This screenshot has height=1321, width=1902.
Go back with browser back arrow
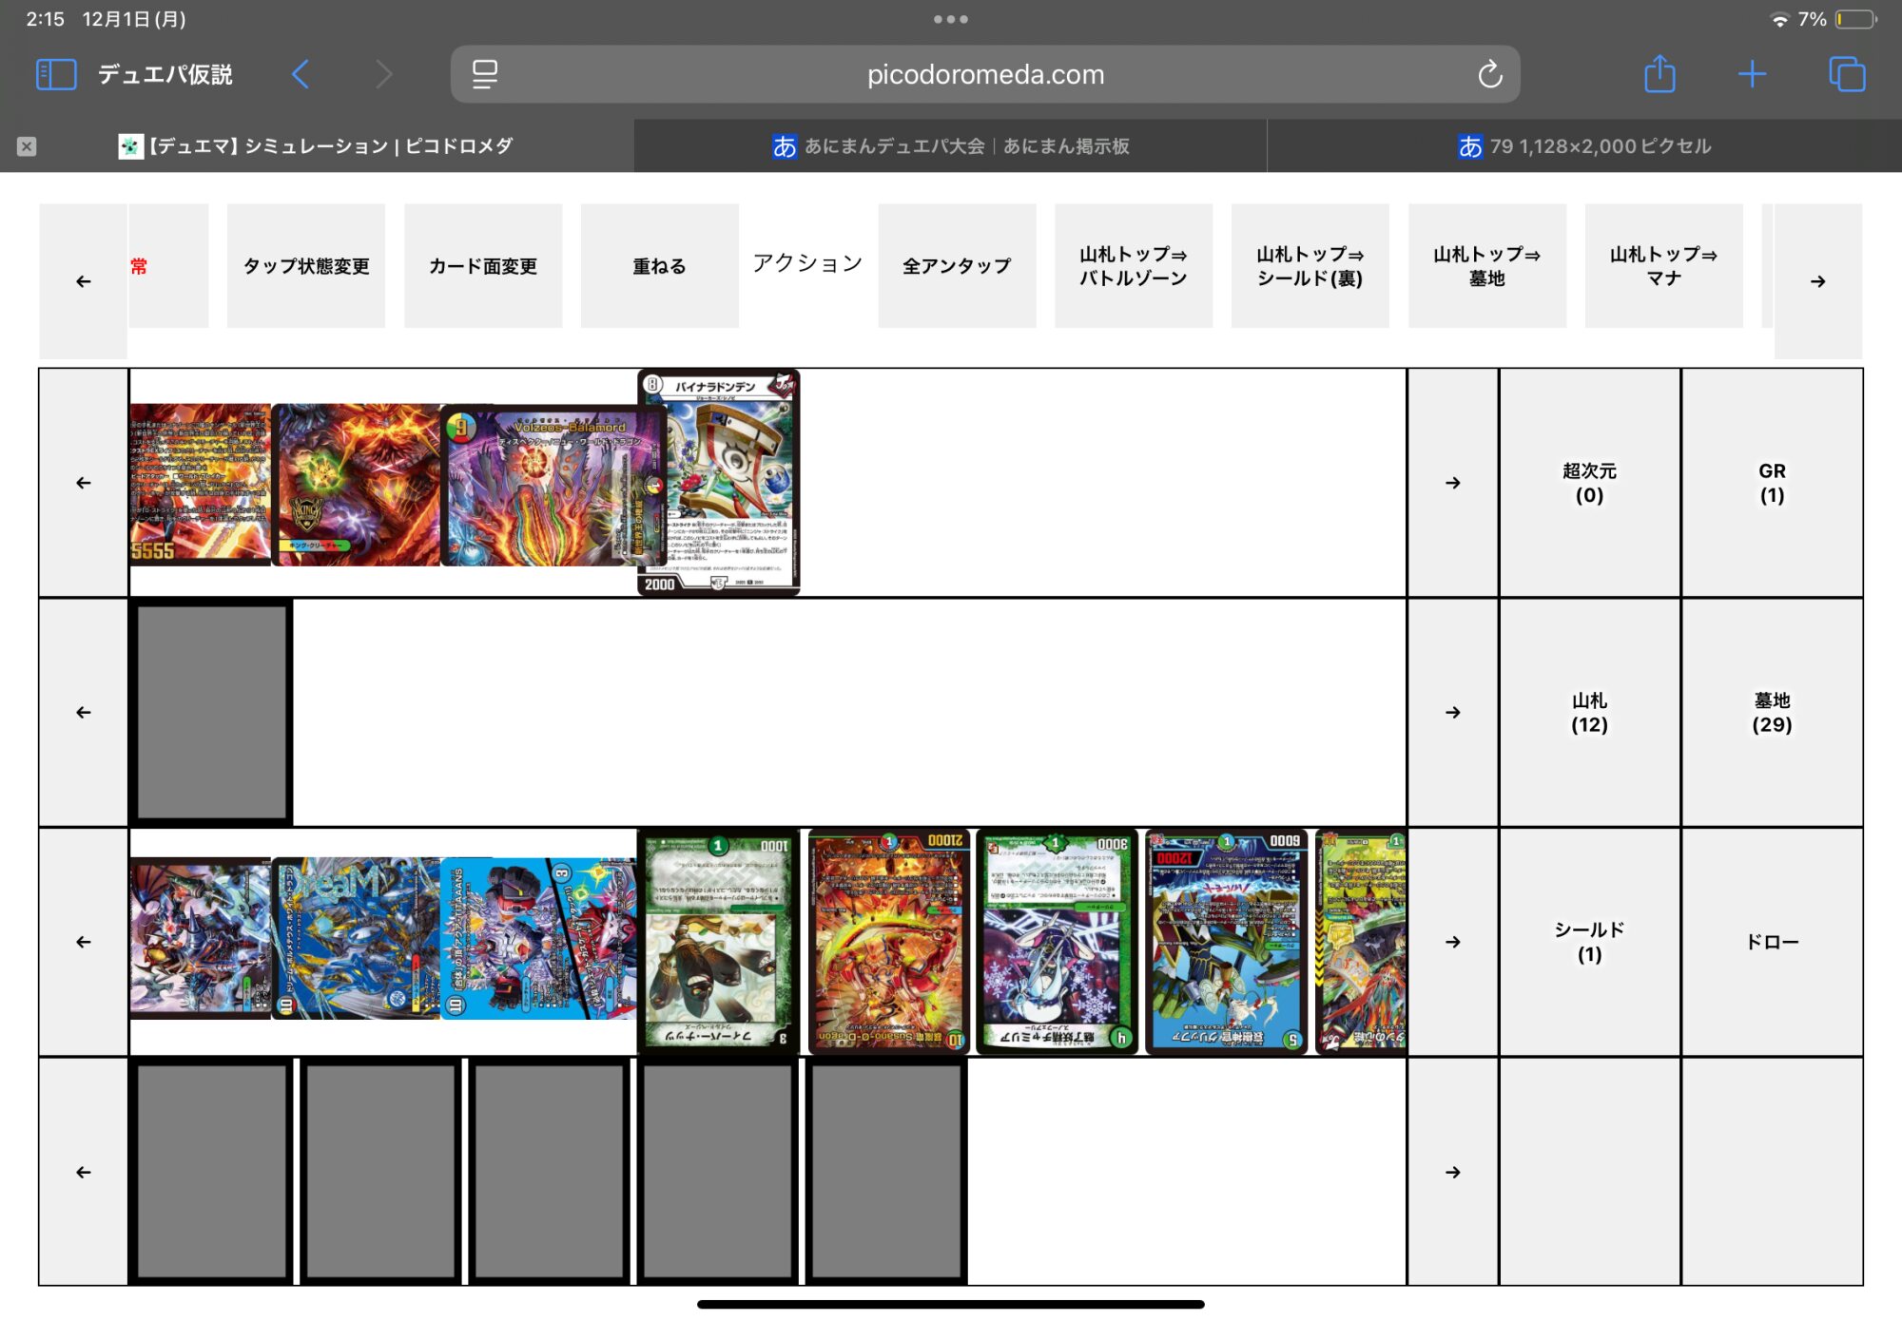[301, 74]
